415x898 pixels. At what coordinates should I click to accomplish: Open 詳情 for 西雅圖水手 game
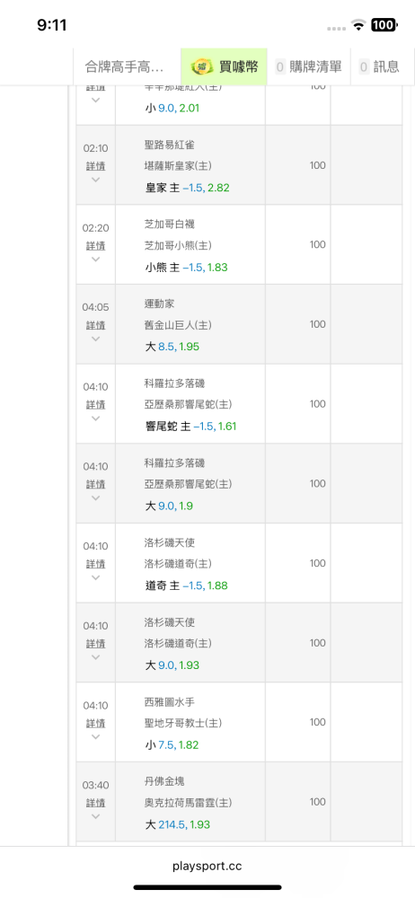click(96, 723)
